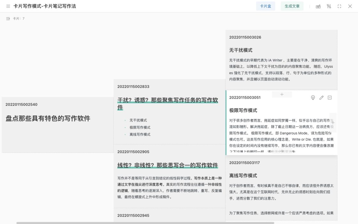
Task: Toggle the outline icon next to 卡片: 7
Action: (8, 19)
